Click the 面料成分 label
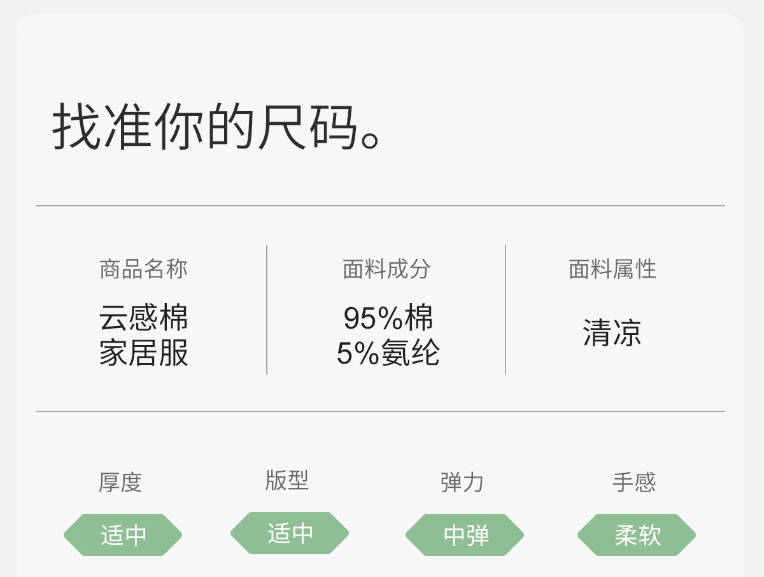Viewport: 764px width, 577px height. [x=386, y=269]
